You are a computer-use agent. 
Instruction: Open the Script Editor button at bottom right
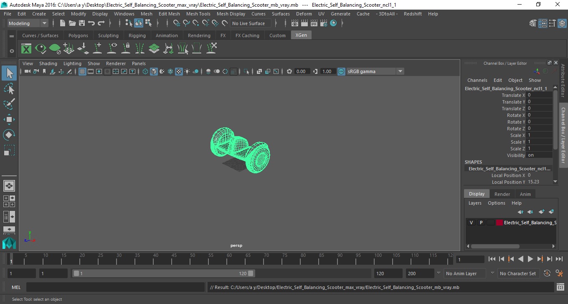click(560, 287)
